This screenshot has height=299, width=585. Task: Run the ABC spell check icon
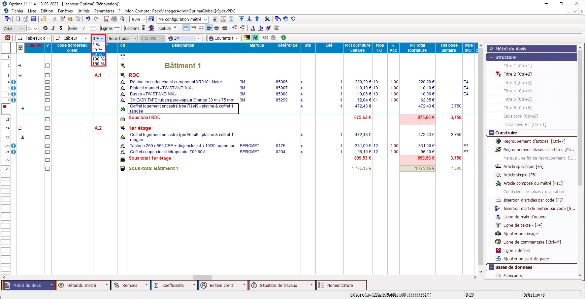(x=265, y=38)
